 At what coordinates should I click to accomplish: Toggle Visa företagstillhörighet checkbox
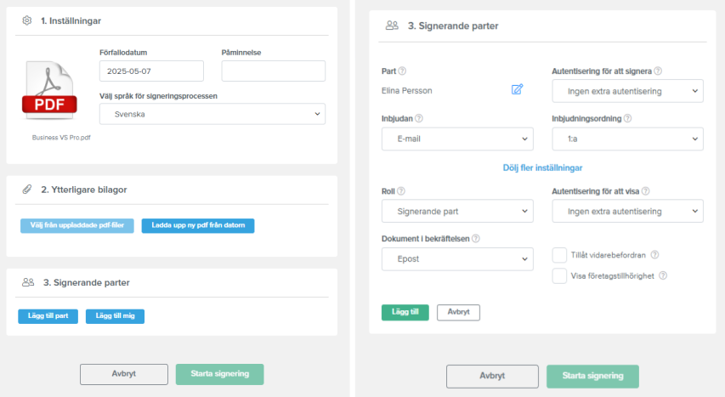(x=559, y=275)
